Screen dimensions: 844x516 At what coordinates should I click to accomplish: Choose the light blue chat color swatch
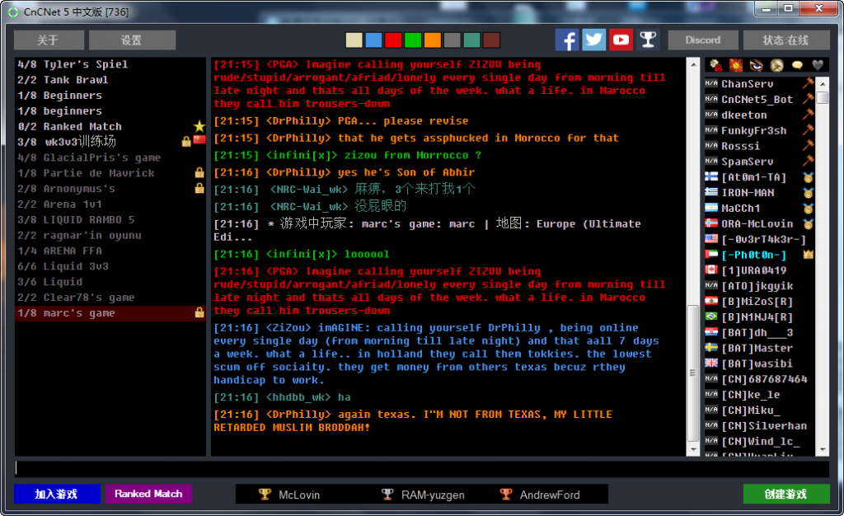373,40
